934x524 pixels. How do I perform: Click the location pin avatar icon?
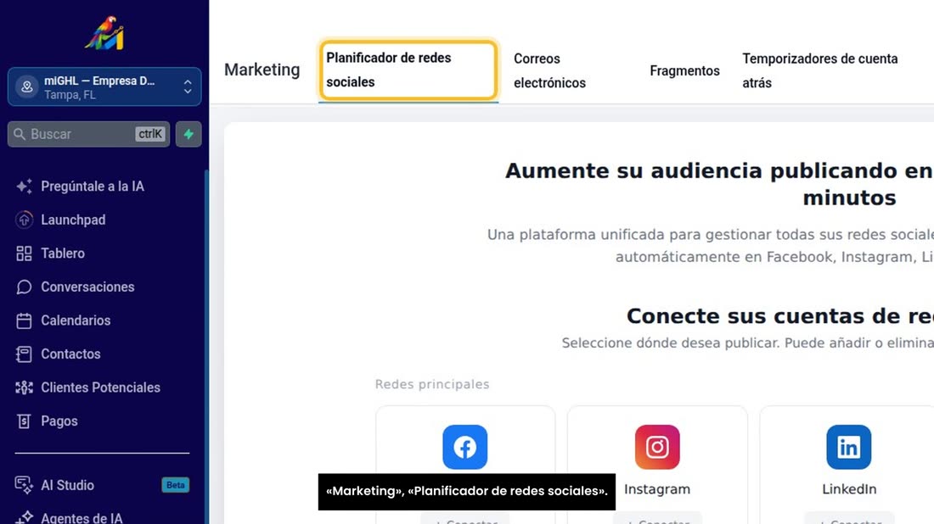tap(27, 86)
